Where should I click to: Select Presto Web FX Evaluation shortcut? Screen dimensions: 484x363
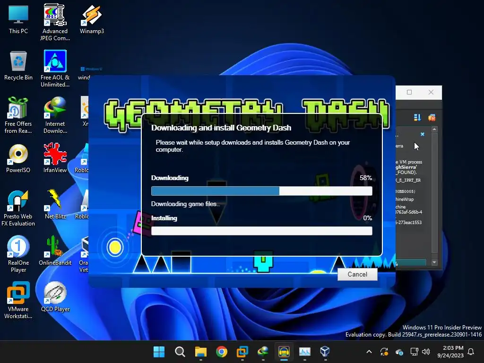18,208
